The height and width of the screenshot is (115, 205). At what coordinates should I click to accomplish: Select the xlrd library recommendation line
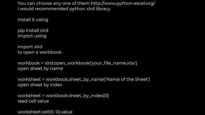(64, 9)
